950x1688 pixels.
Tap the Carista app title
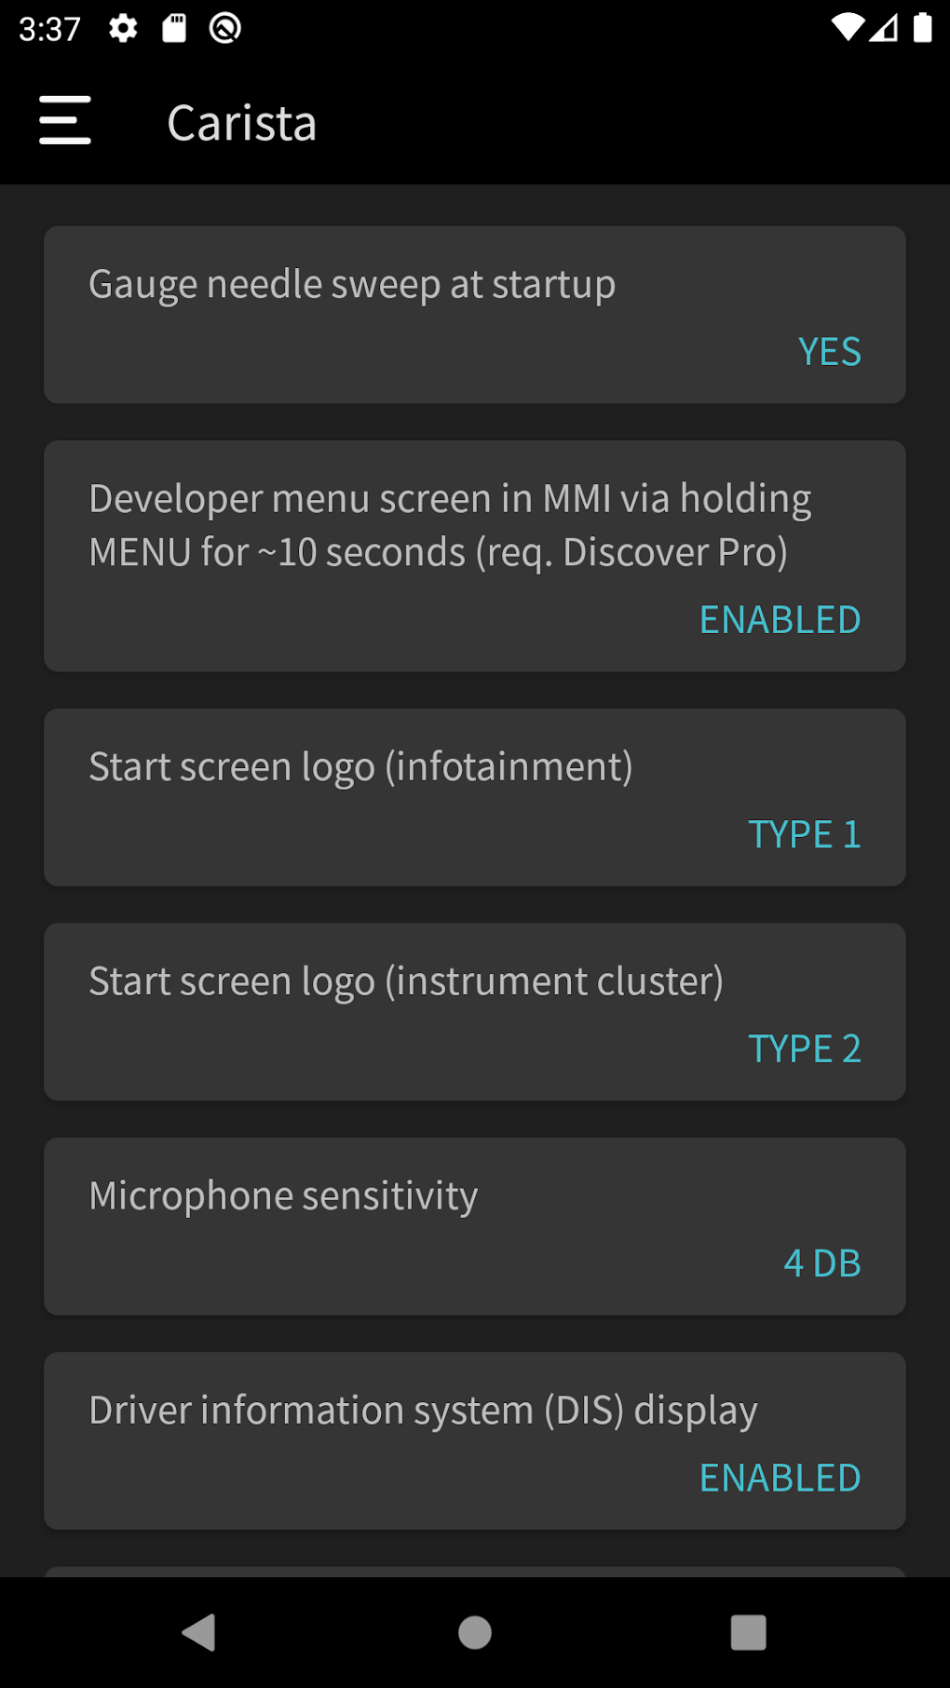click(x=242, y=123)
